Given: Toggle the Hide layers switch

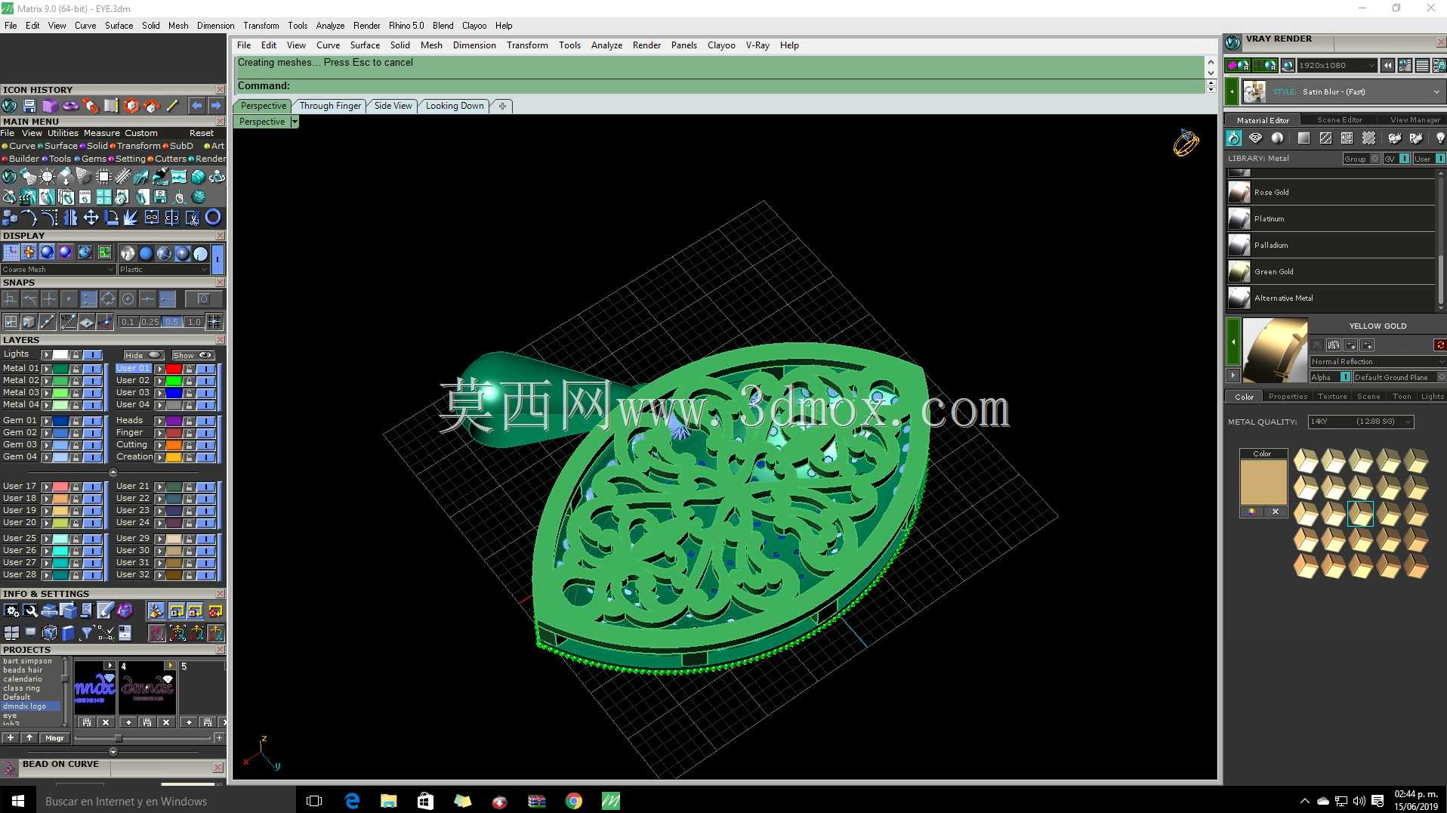Looking at the screenshot, I should click(143, 355).
